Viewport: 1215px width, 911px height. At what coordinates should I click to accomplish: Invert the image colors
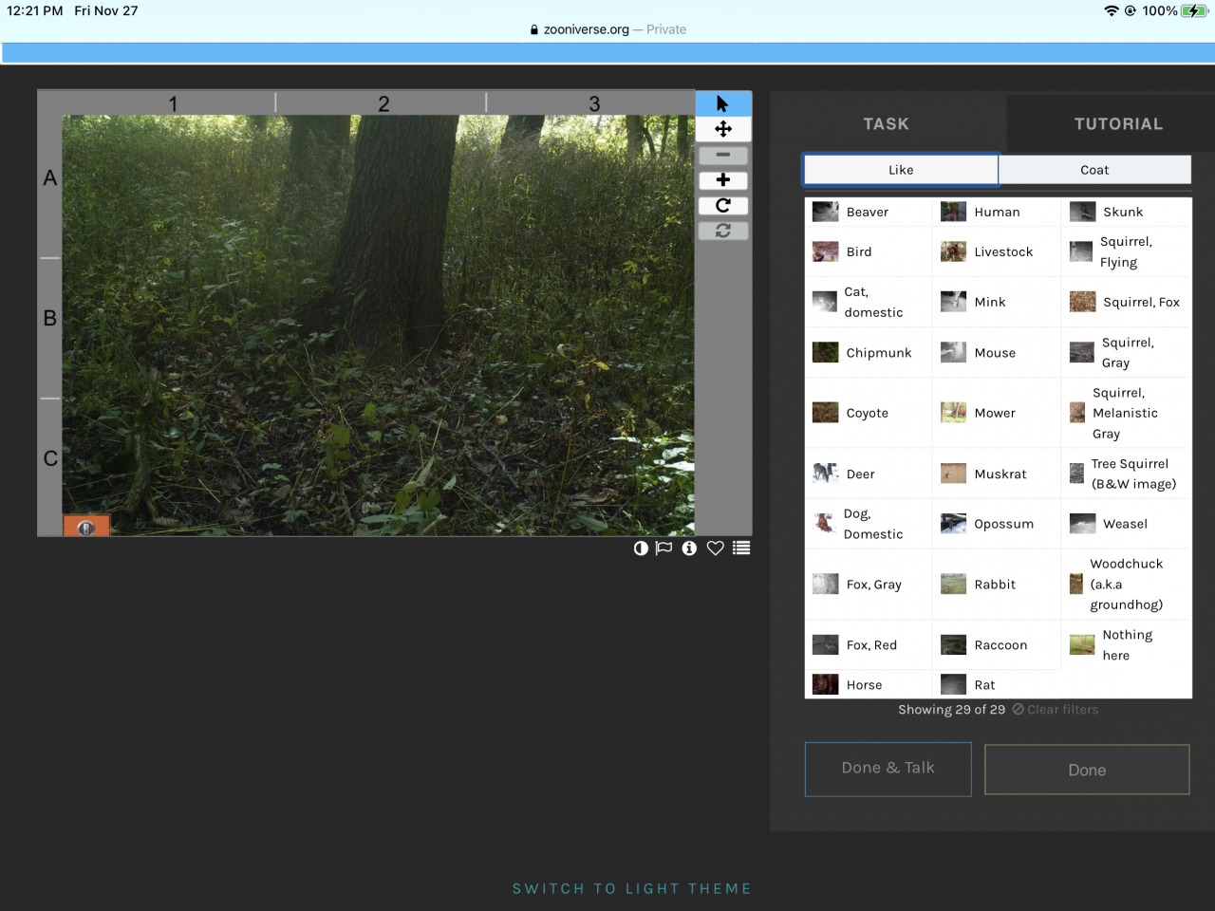(x=641, y=548)
